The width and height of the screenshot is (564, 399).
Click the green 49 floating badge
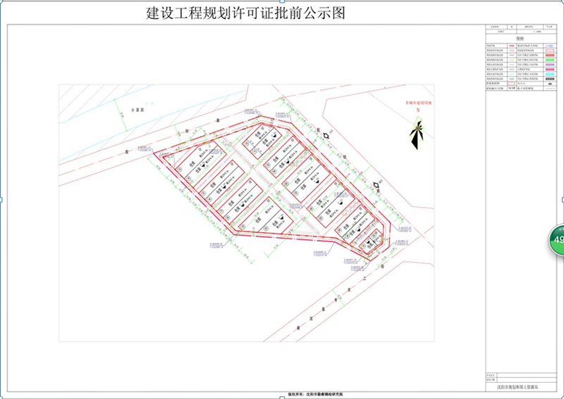click(x=557, y=240)
